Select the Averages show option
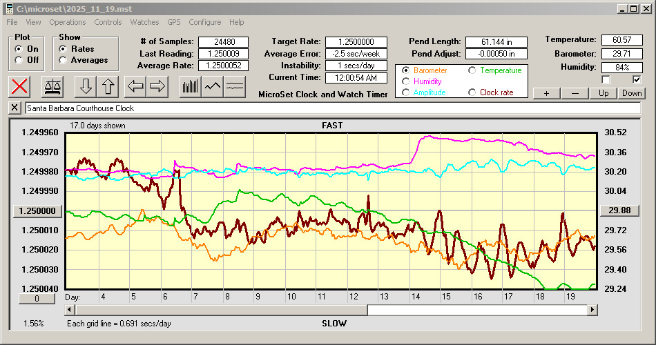Screen dimensions: 656x345 pos(64,60)
